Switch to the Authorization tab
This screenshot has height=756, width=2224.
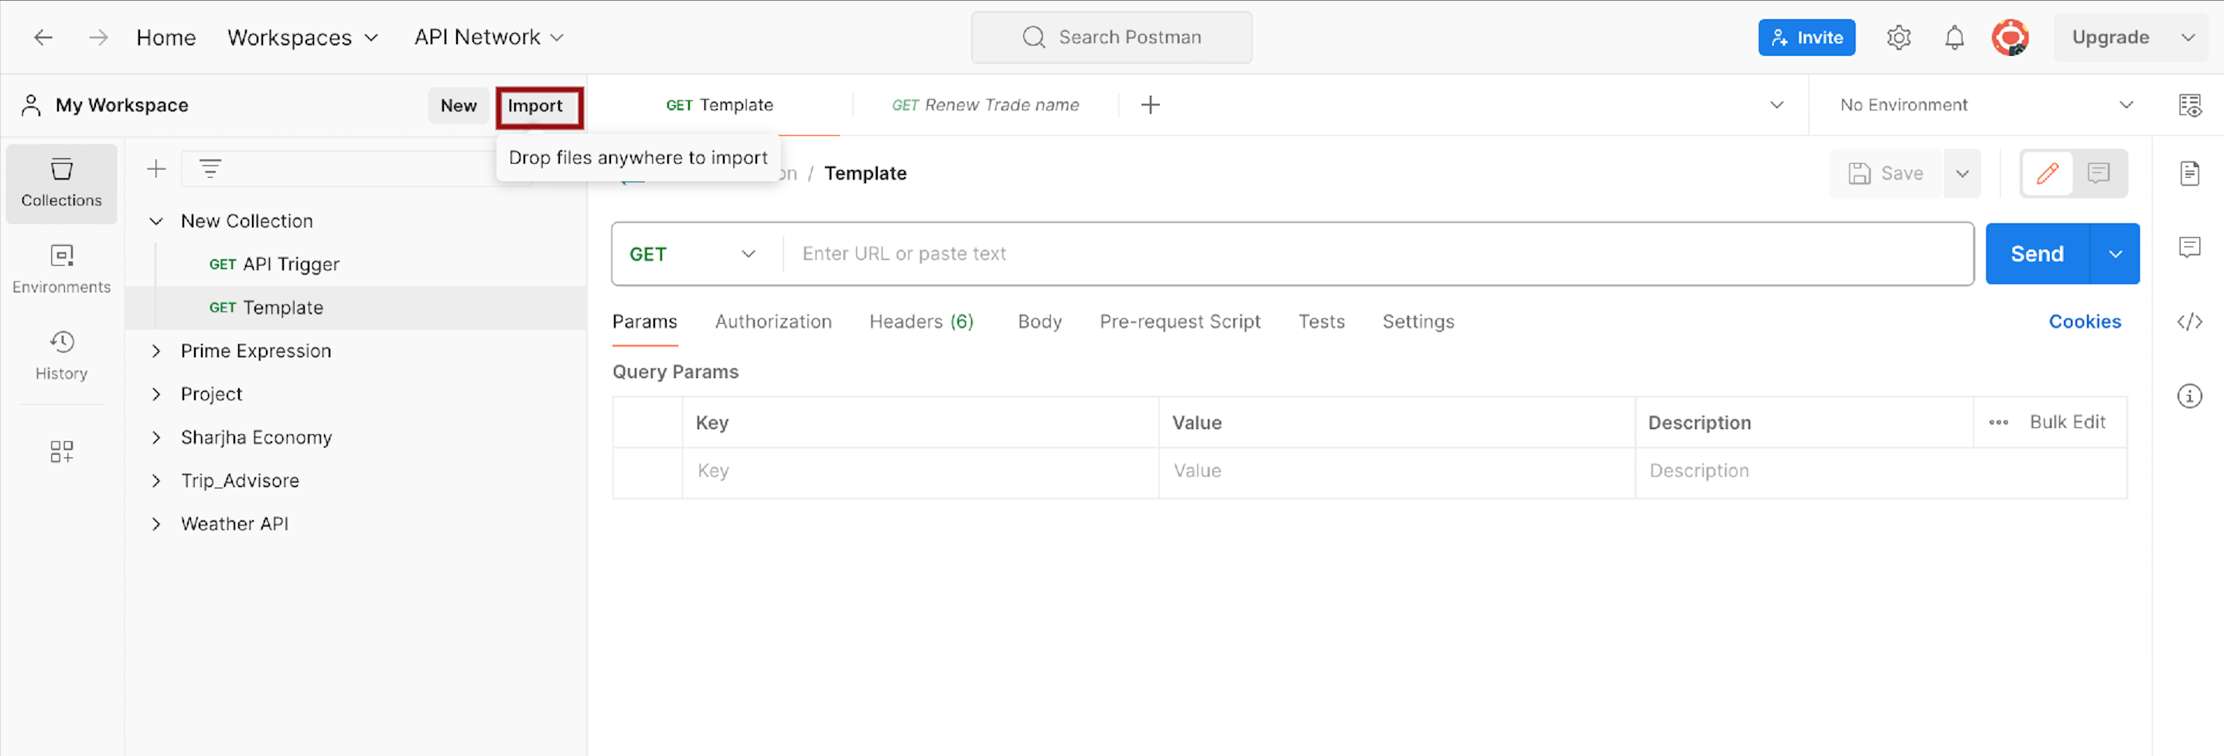tap(773, 321)
